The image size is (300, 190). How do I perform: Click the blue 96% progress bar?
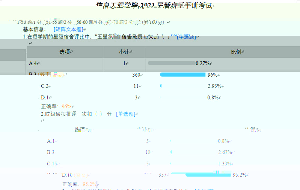pyautogui.click(x=183, y=75)
